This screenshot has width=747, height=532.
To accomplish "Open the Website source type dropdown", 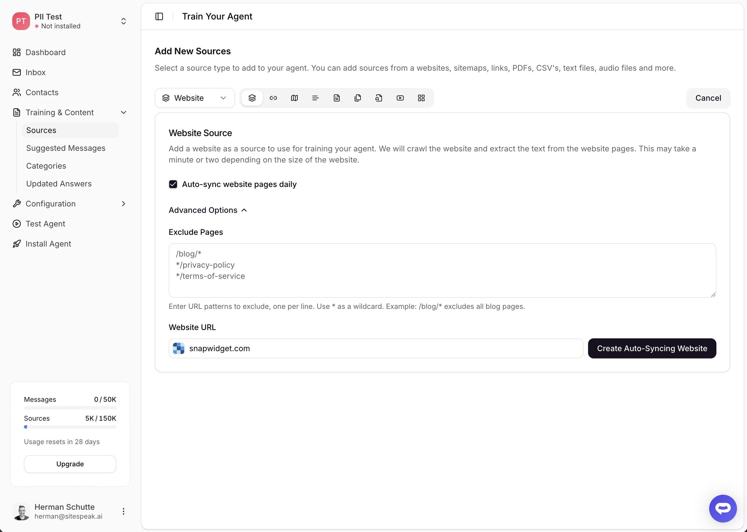I will pos(195,98).
